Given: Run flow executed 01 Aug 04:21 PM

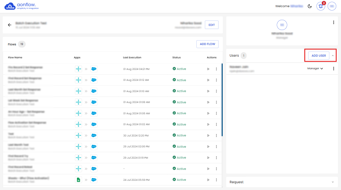Looking at the screenshot, I should coord(208,69).
